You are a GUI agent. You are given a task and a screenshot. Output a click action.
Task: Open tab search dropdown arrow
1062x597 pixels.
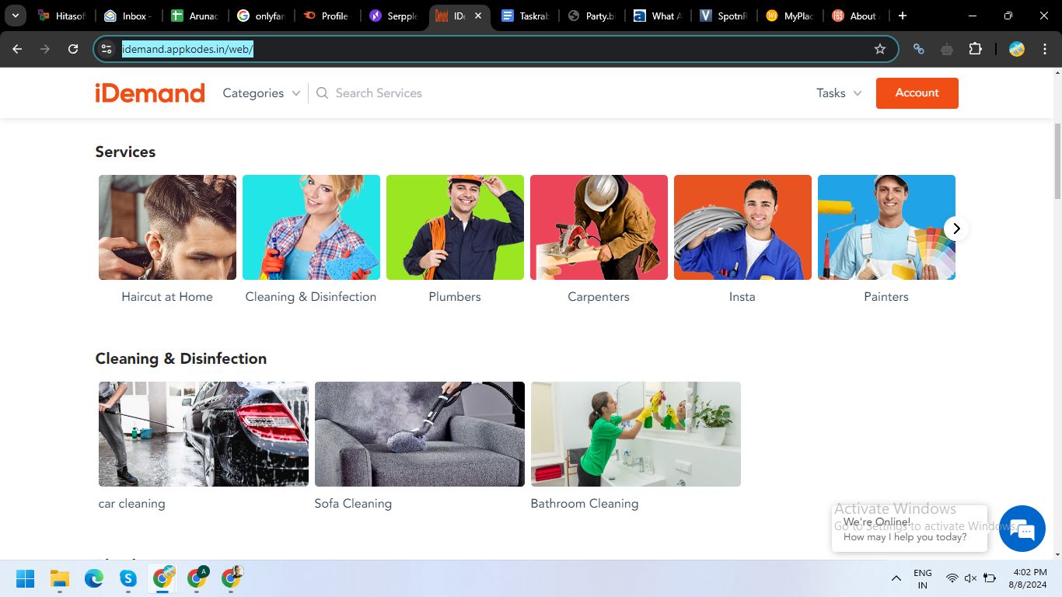click(x=15, y=16)
